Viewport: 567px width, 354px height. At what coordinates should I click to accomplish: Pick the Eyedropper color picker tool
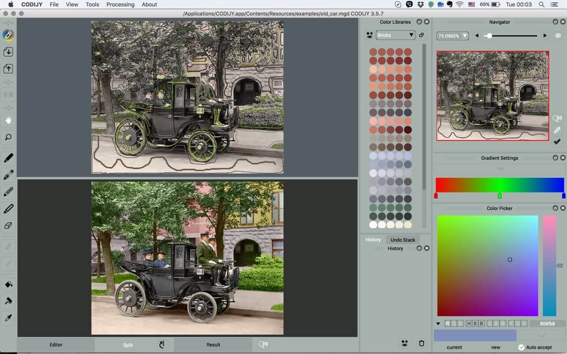click(x=8, y=318)
